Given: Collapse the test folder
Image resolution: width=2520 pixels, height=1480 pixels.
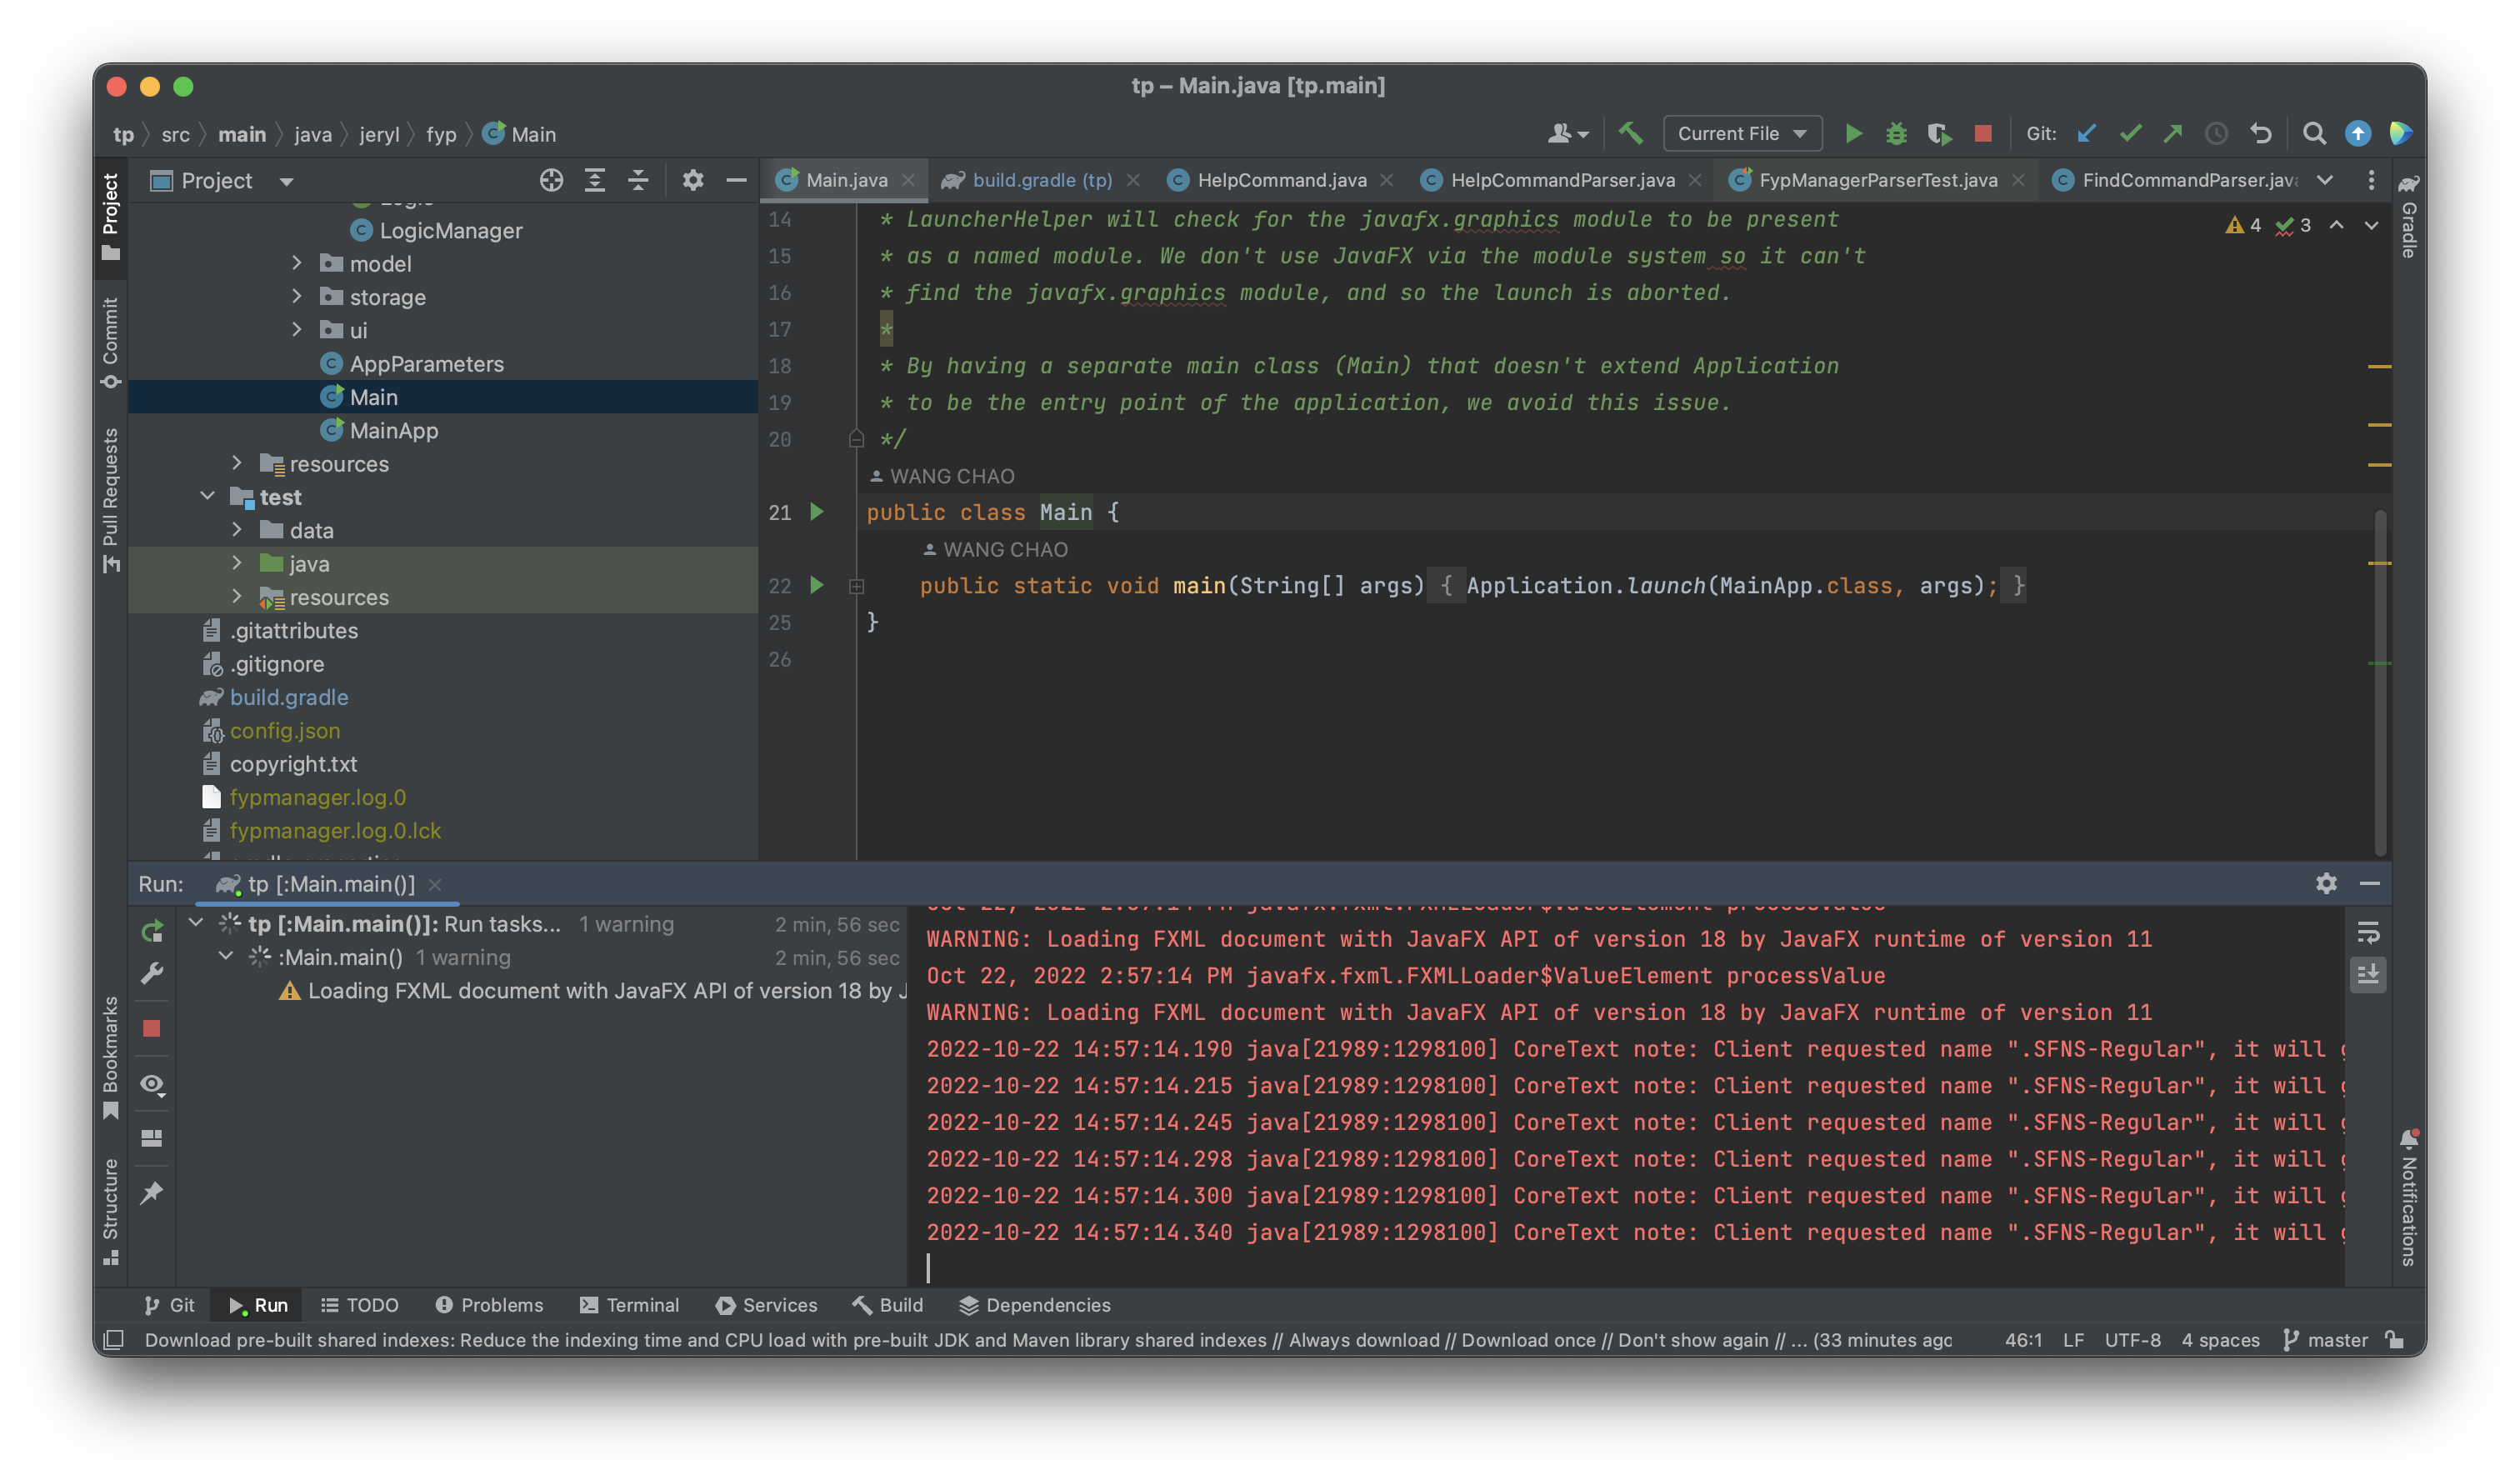Looking at the screenshot, I should click(208, 496).
